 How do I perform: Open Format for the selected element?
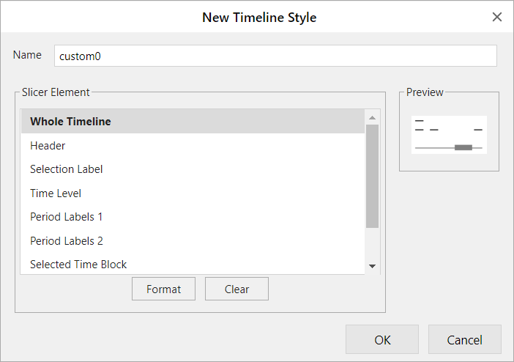tap(163, 289)
